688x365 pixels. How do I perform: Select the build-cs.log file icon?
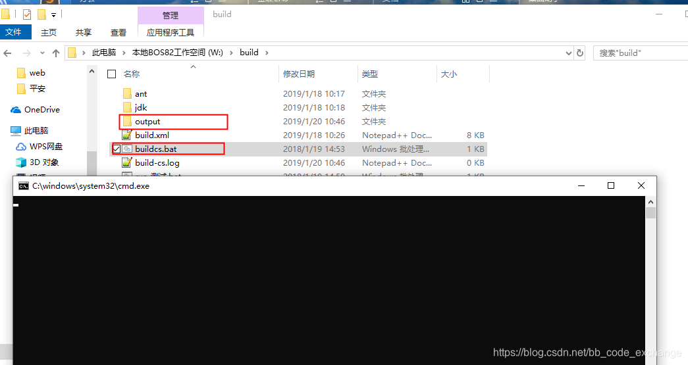tap(127, 162)
